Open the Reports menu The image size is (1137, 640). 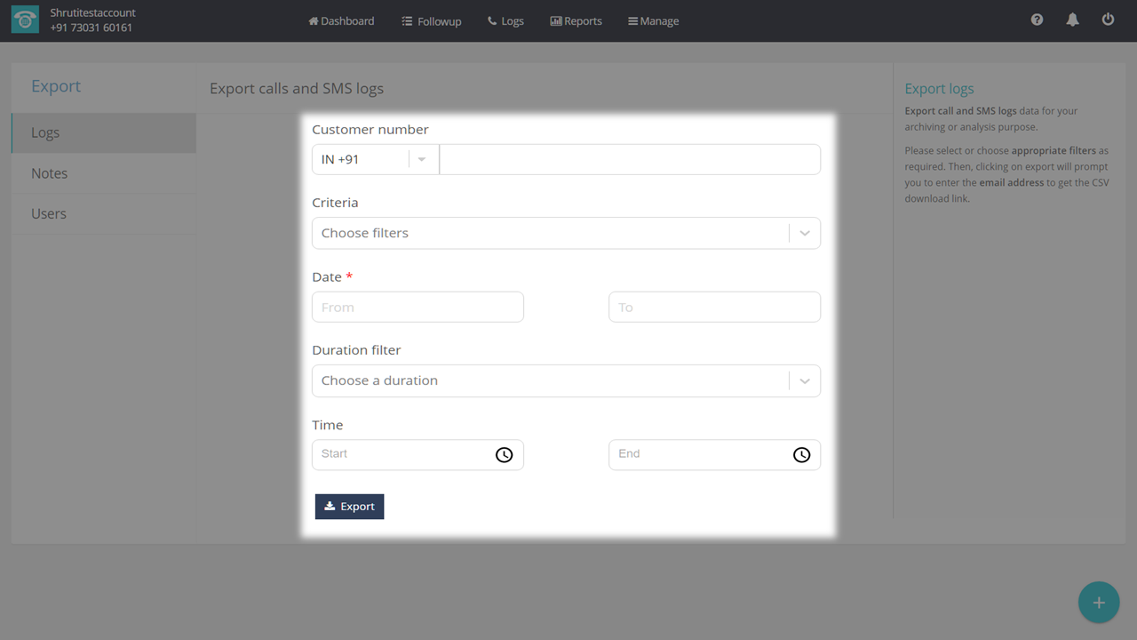click(x=576, y=20)
